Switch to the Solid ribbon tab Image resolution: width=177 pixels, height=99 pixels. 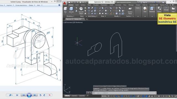tap(77, 5)
